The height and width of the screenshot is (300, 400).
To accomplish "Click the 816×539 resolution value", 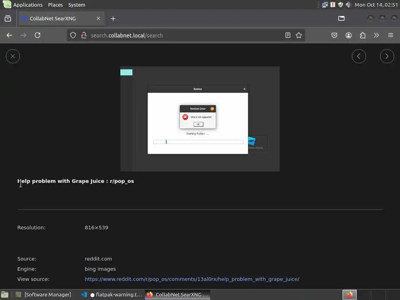I will tap(96, 228).
